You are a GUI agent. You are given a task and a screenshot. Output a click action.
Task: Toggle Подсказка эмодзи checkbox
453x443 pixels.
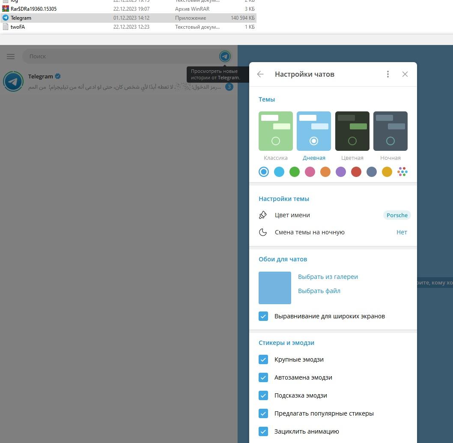(x=263, y=395)
